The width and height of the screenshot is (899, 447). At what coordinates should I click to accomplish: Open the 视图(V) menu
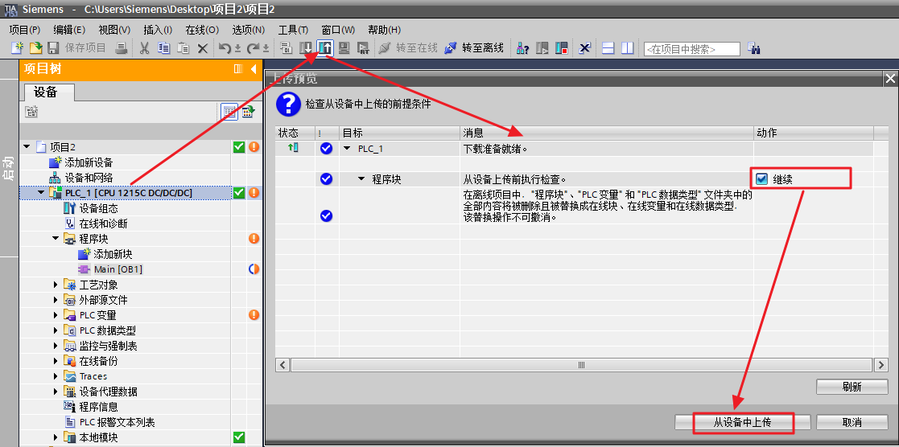(114, 30)
